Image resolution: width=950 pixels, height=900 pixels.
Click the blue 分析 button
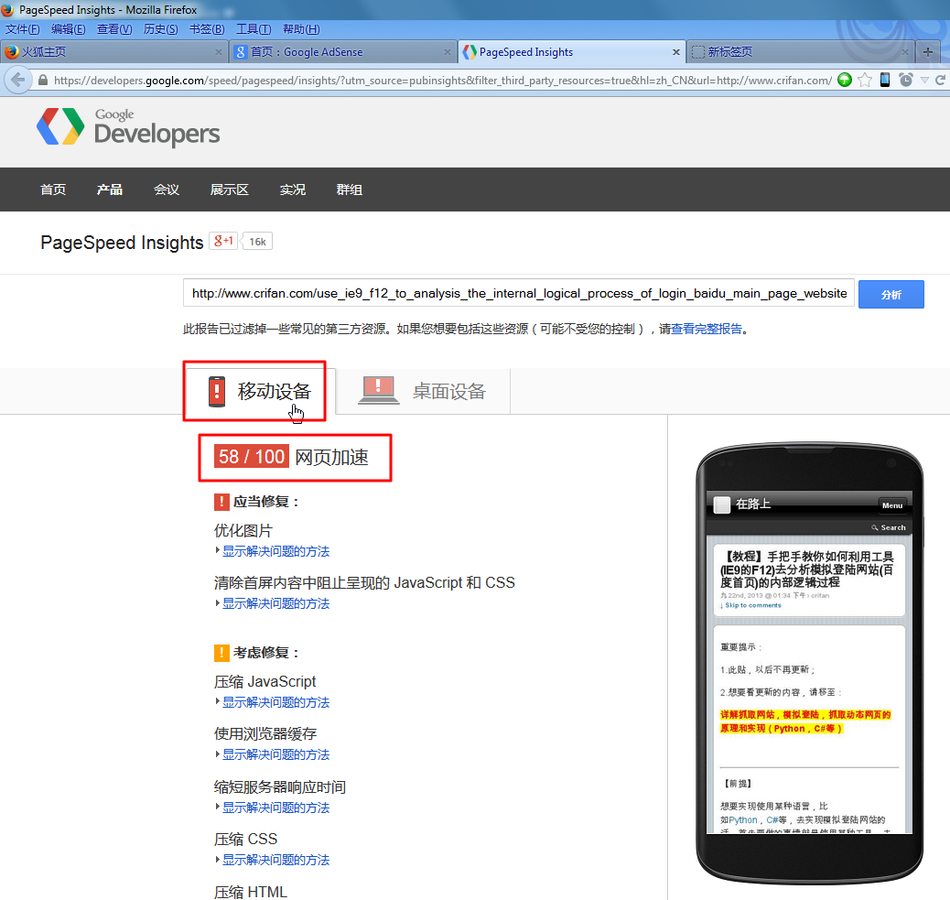tap(891, 294)
